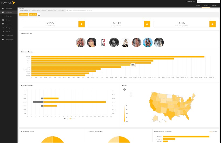Zoom in on the Location map
The height and width of the screenshot is (143, 221).
point(131,93)
